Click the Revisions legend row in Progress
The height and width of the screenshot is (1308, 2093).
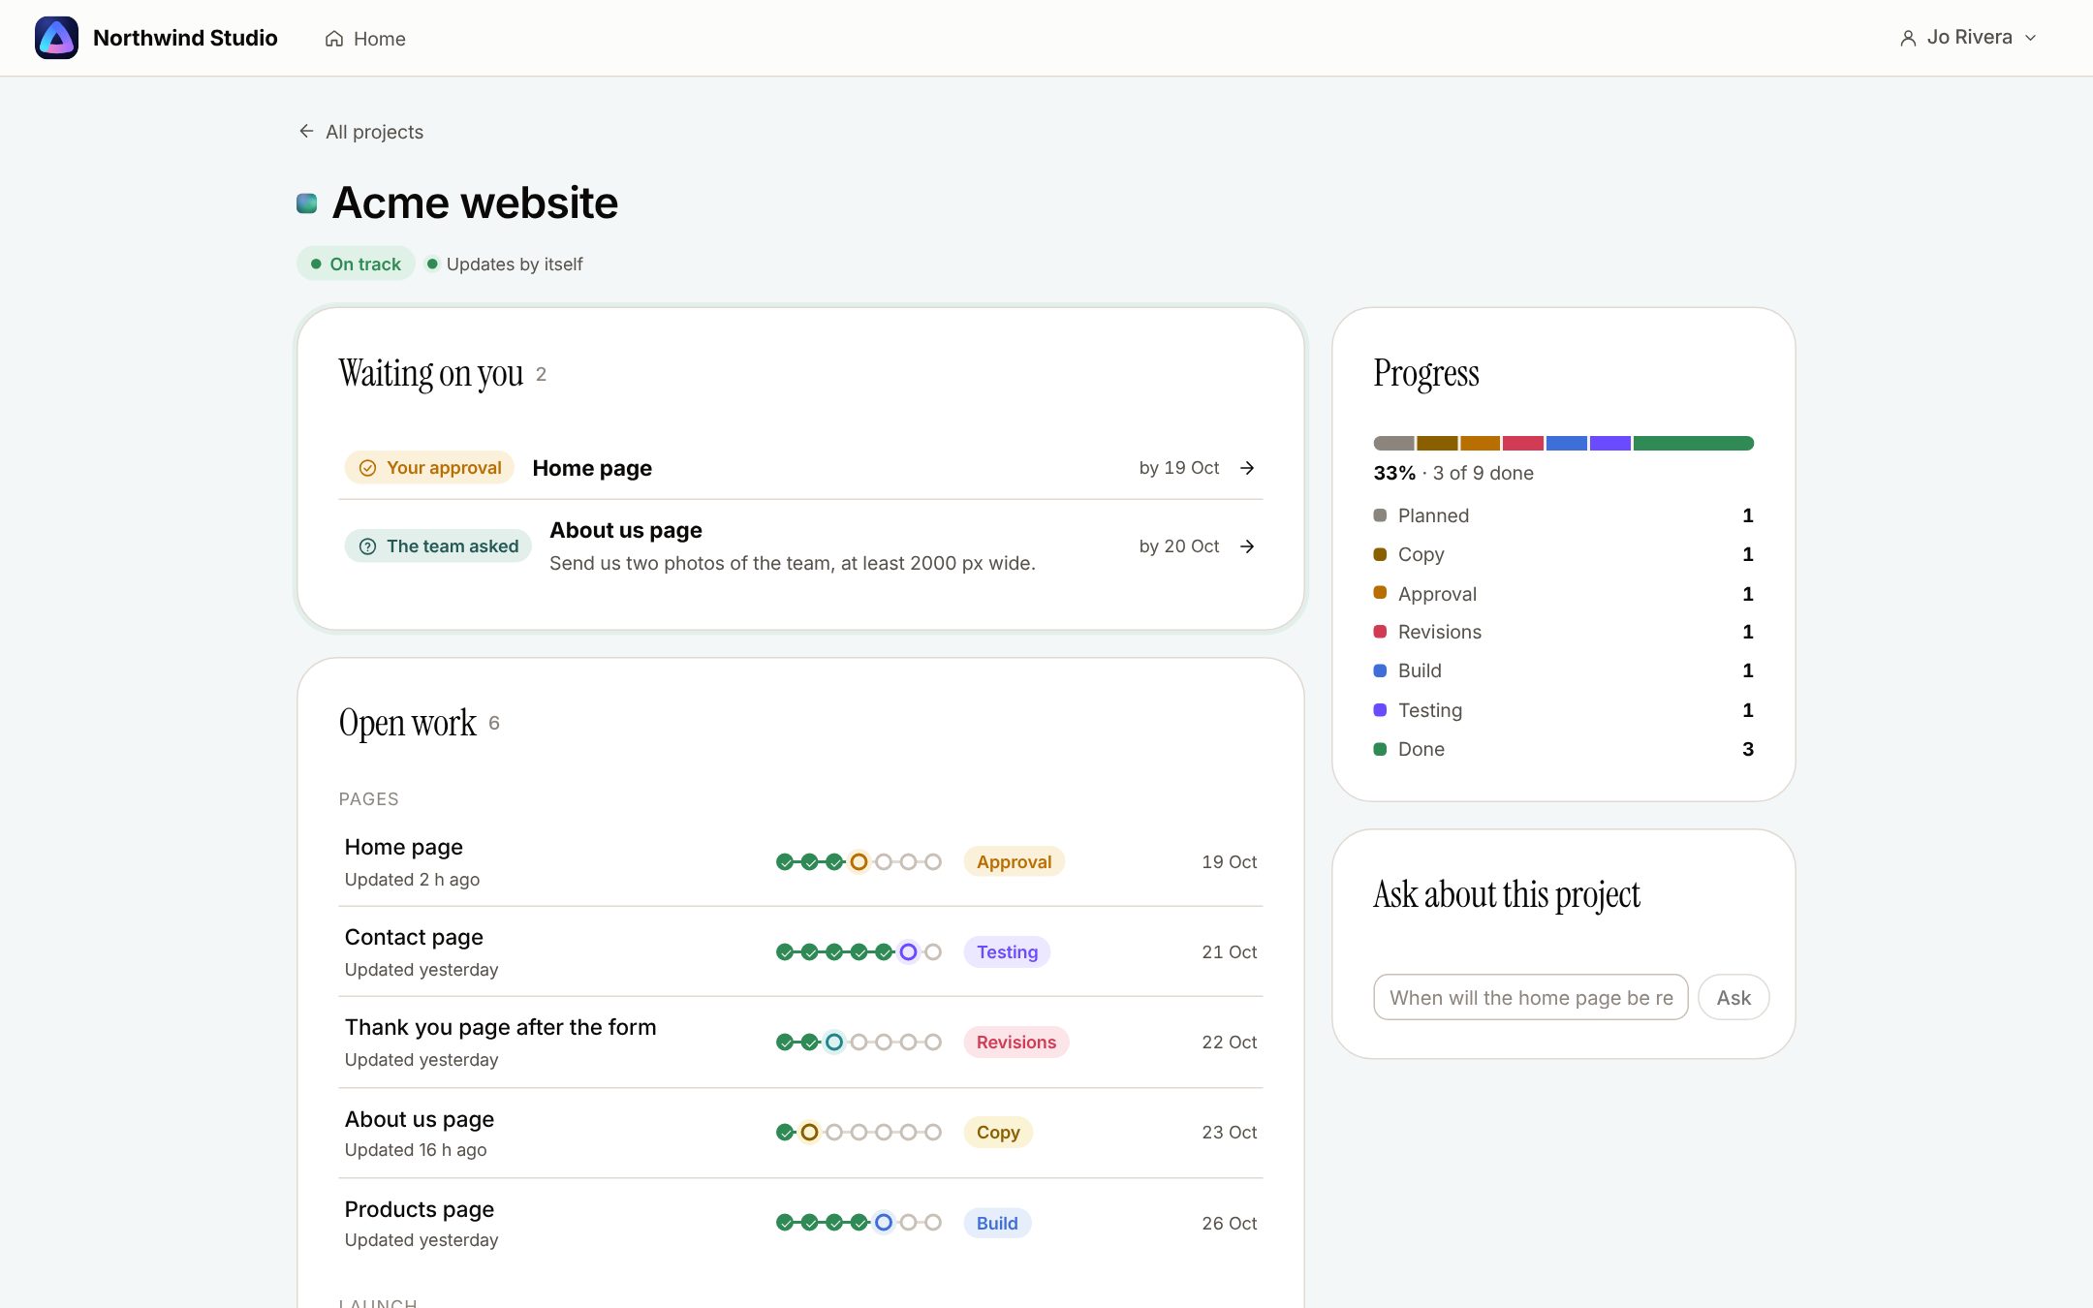click(x=1564, y=632)
